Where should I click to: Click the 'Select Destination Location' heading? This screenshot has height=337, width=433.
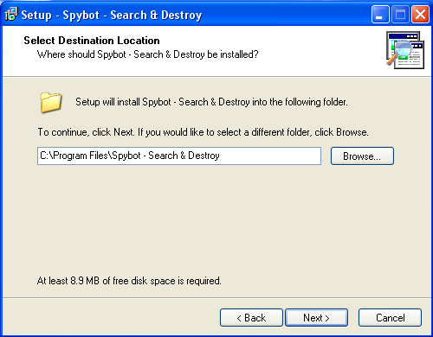(x=92, y=41)
